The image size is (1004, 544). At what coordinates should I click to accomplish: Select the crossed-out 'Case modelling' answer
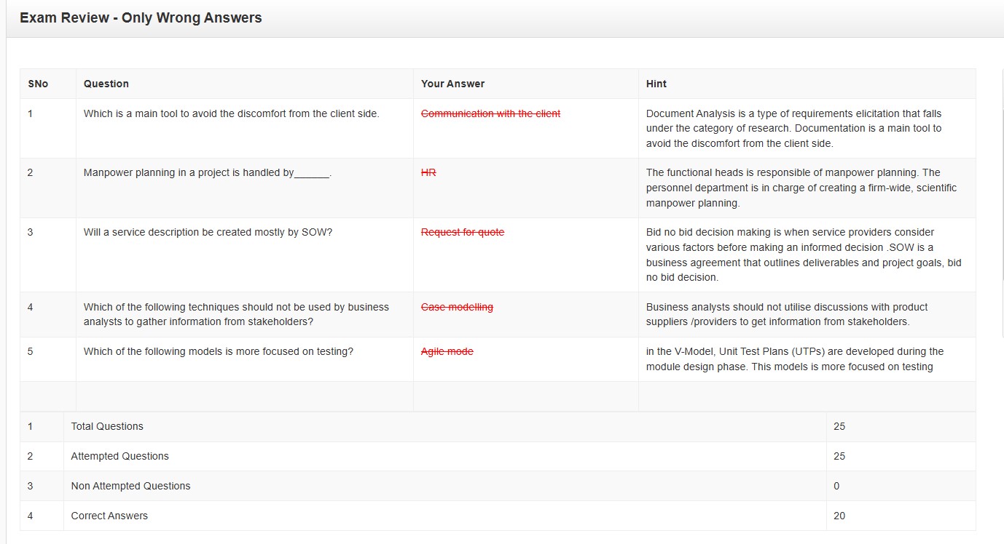(457, 307)
